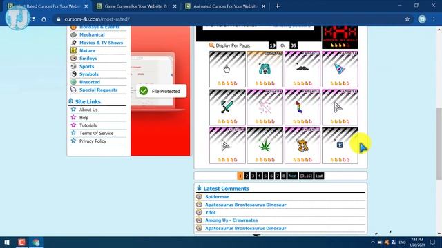Go to page 5 of results
Image resolution: width=442 pixels, height=248 pixels.
pyautogui.click(x=265, y=176)
